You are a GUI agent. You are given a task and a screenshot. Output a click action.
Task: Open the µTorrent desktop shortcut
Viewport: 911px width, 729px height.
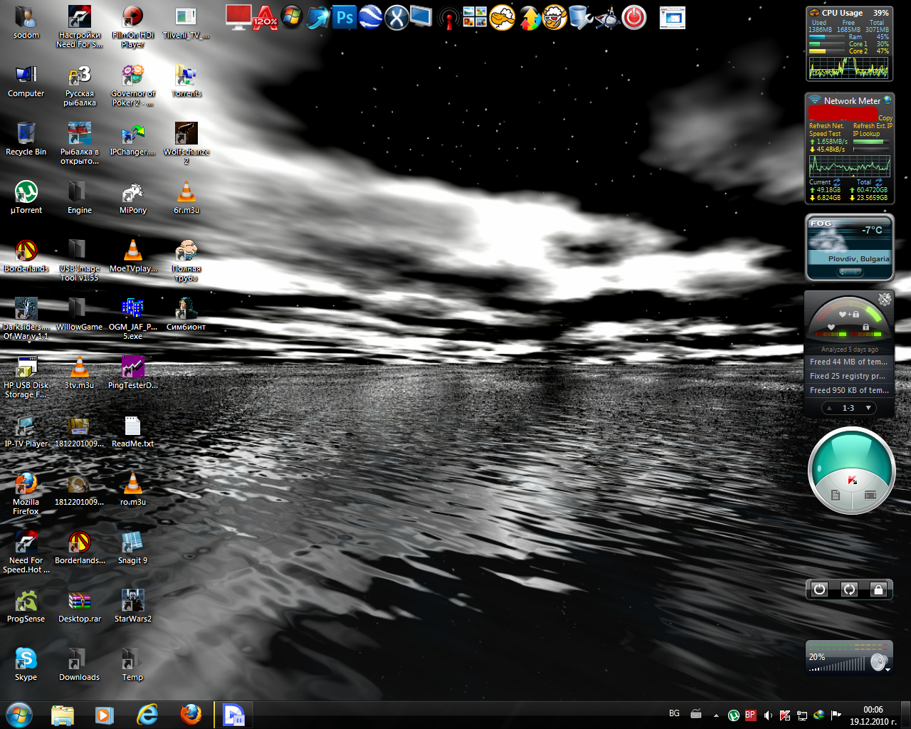[26, 193]
